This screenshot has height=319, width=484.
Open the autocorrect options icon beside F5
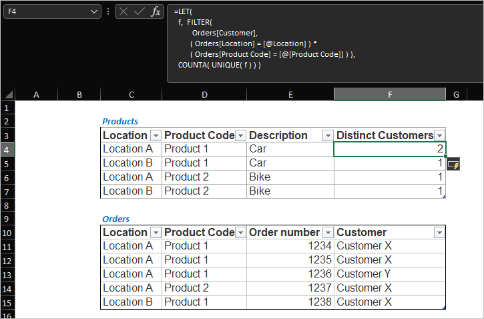pyautogui.click(x=453, y=165)
